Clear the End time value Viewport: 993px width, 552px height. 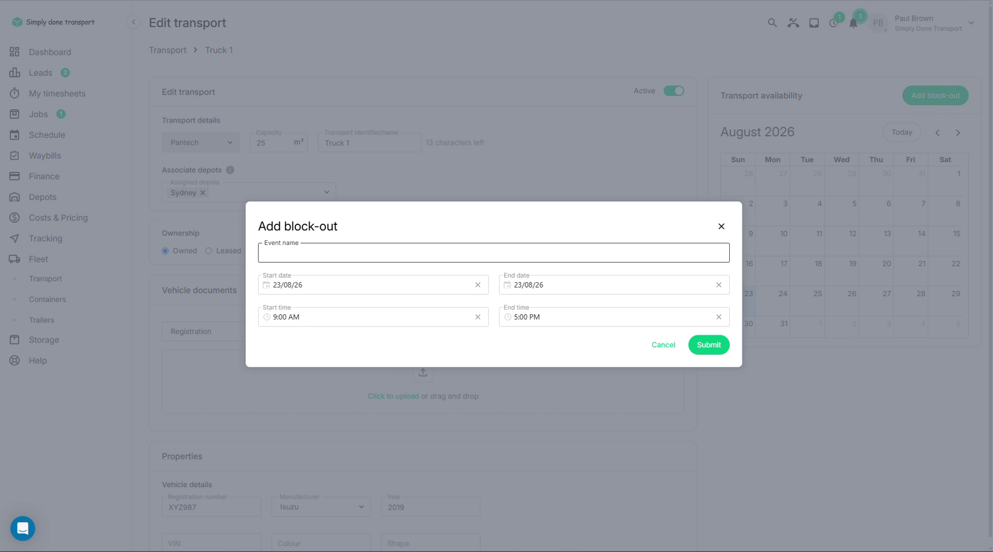click(x=718, y=317)
